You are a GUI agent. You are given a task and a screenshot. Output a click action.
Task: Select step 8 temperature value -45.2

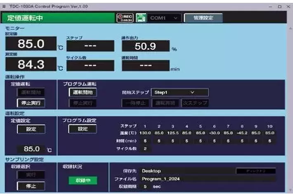[241, 133]
